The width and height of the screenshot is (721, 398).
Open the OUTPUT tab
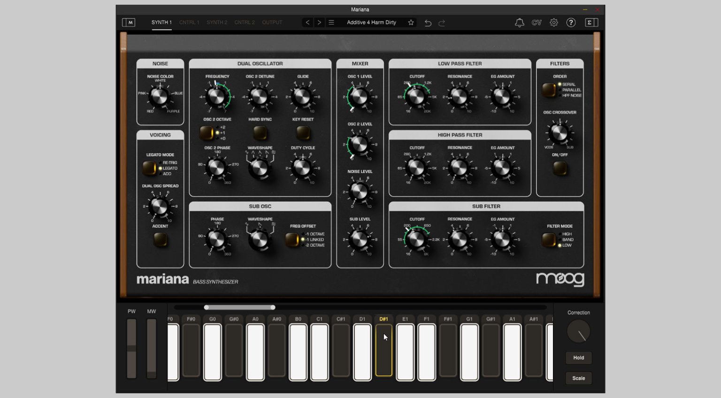pos(272,22)
